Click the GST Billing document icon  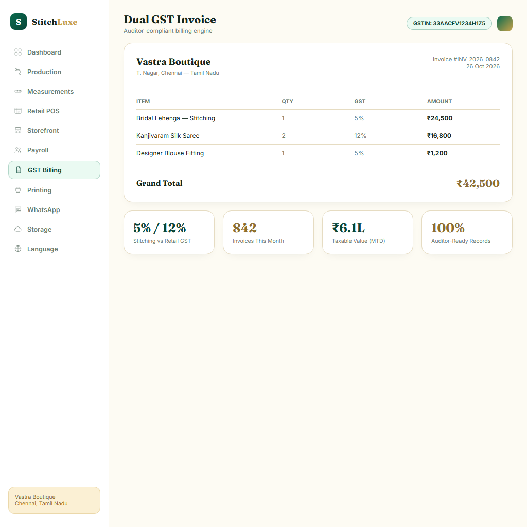pos(19,170)
